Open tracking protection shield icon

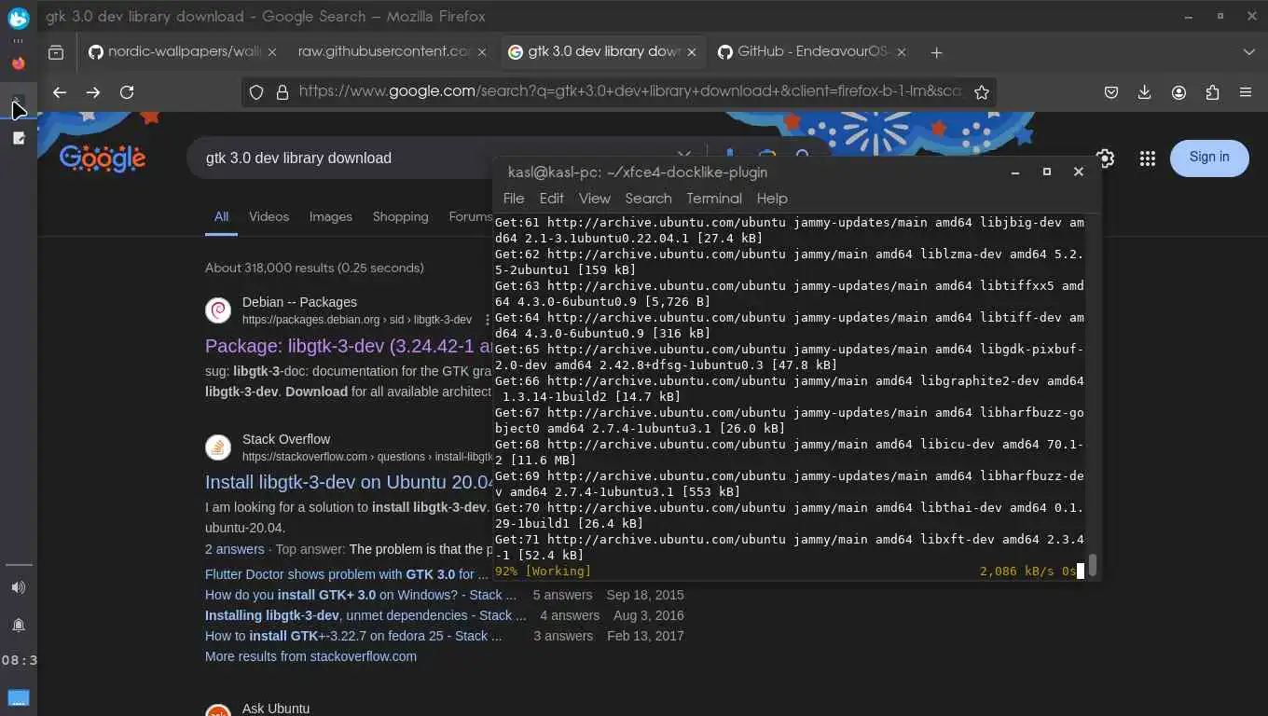point(256,92)
